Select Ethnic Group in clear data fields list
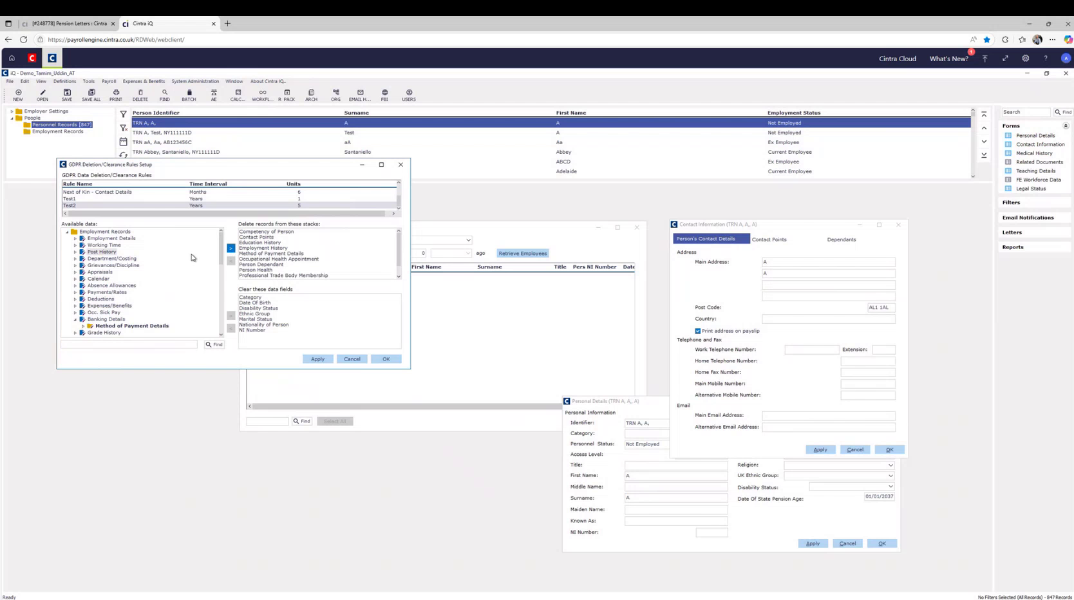Screen dimensions: 1074x600 (254, 314)
